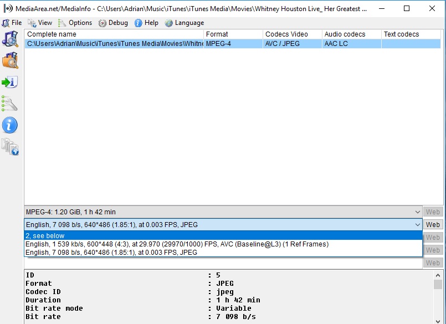Click the MPEG-4 cell in file row

(x=233, y=44)
